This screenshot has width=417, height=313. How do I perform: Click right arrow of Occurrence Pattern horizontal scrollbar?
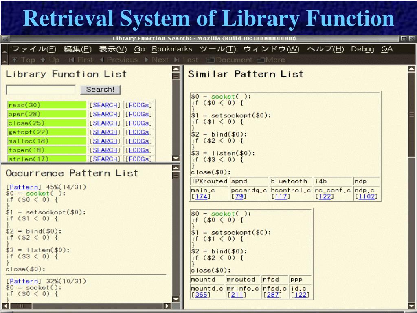click(x=167, y=306)
